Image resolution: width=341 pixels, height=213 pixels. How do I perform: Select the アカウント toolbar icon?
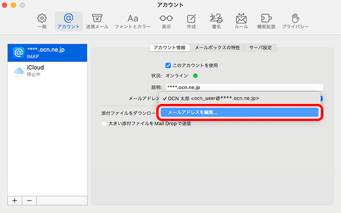[69, 22]
